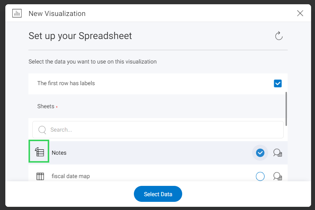Screen dimensions: 315x210
Task: Click the Sheets section label
Action: click(46, 106)
